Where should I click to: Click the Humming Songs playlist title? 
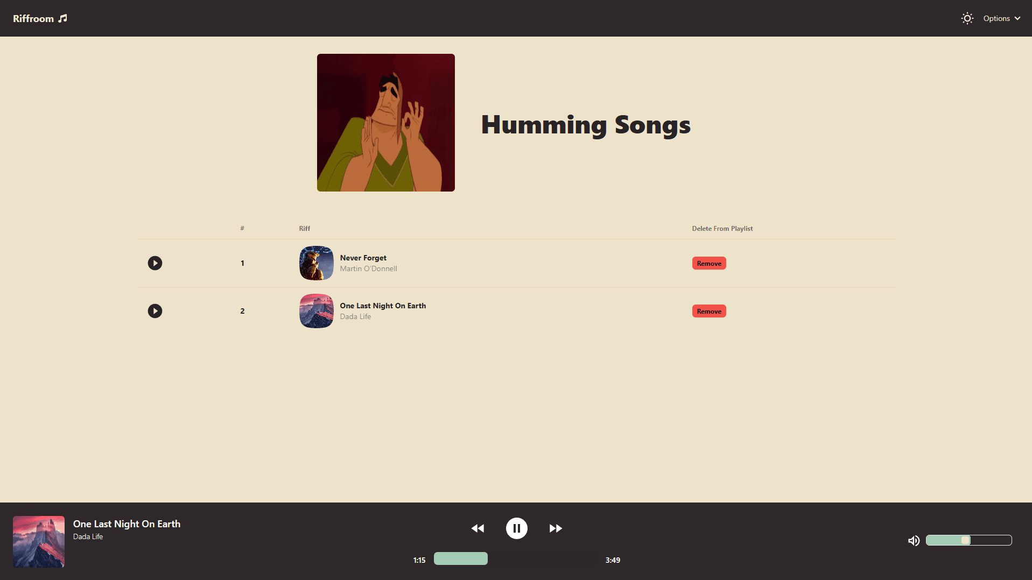586,124
